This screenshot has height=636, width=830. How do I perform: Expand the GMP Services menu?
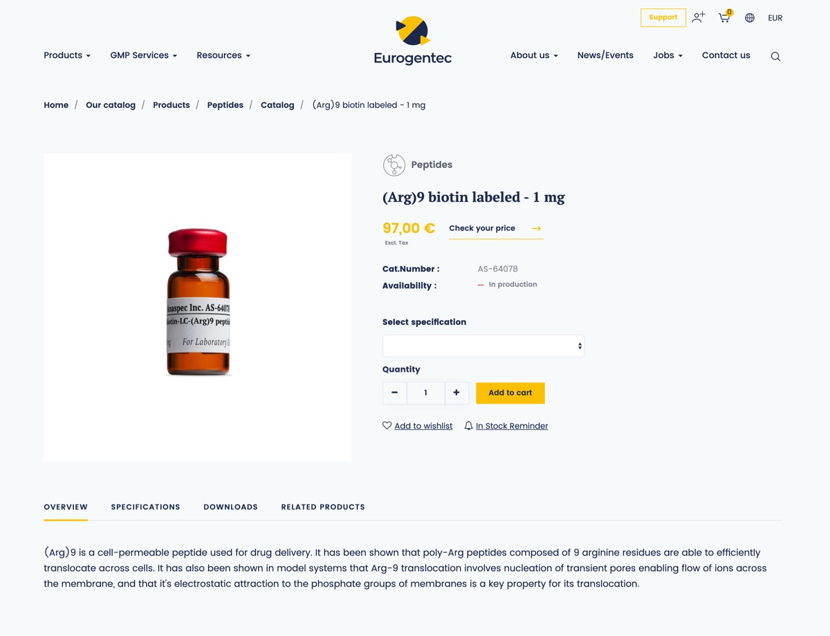[144, 55]
